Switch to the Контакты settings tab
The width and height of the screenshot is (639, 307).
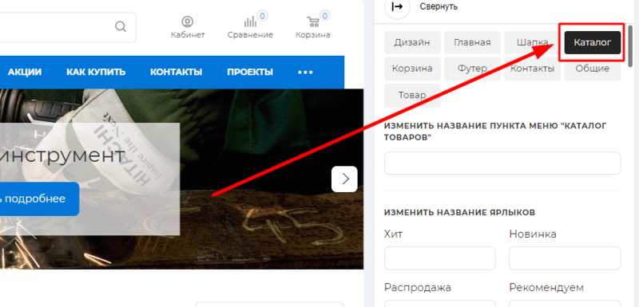point(532,69)
